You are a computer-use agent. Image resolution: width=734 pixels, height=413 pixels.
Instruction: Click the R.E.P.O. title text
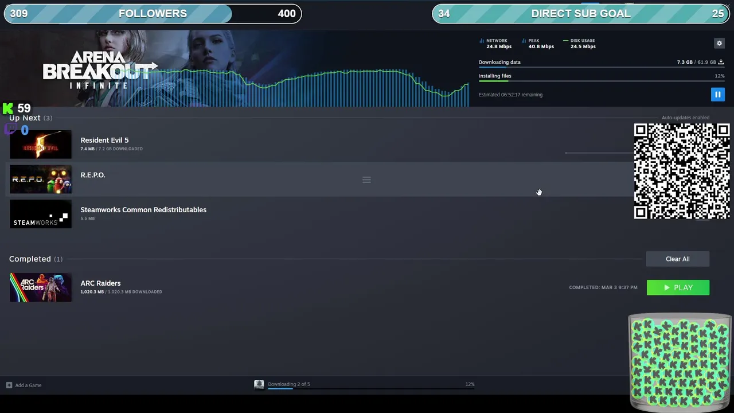93,175
